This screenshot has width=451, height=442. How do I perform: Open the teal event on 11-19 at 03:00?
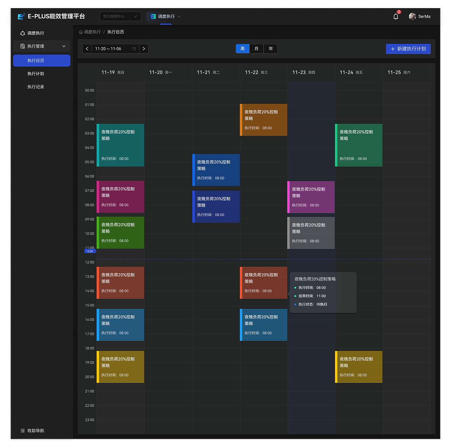[x=121, y=145]
